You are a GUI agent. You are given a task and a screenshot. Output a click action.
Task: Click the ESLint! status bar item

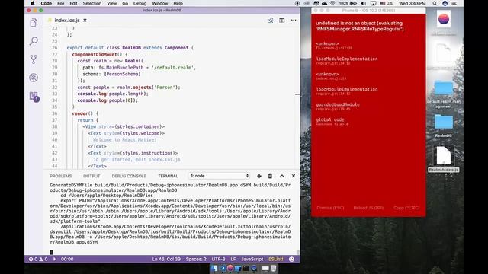[x=276, y=259]
